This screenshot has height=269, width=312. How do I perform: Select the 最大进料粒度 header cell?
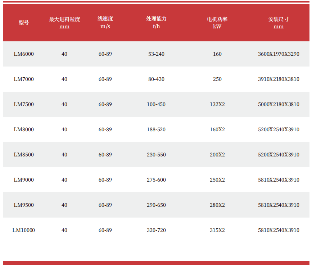64,23
